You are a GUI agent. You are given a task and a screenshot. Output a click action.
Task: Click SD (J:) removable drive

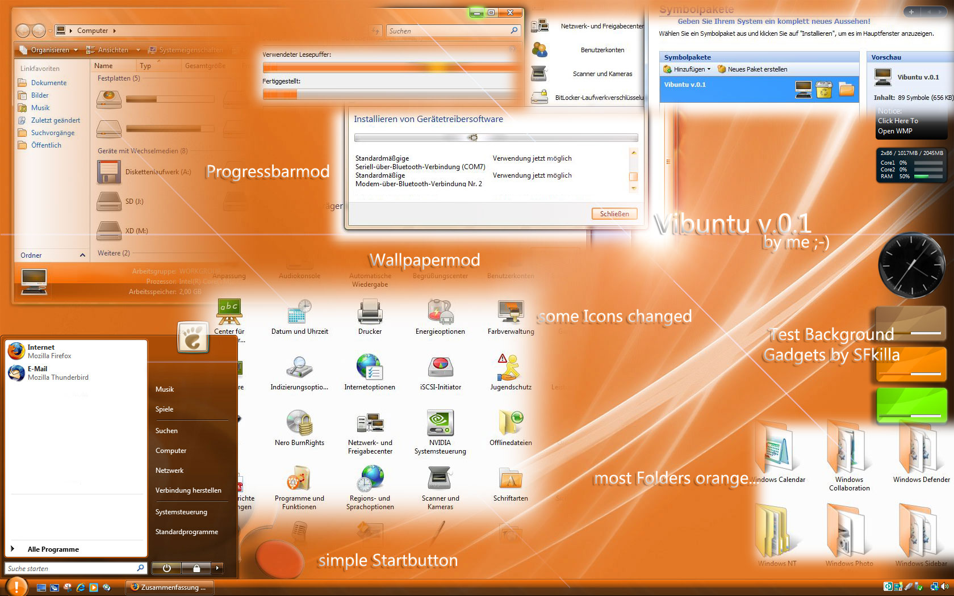tap(120, 202)
